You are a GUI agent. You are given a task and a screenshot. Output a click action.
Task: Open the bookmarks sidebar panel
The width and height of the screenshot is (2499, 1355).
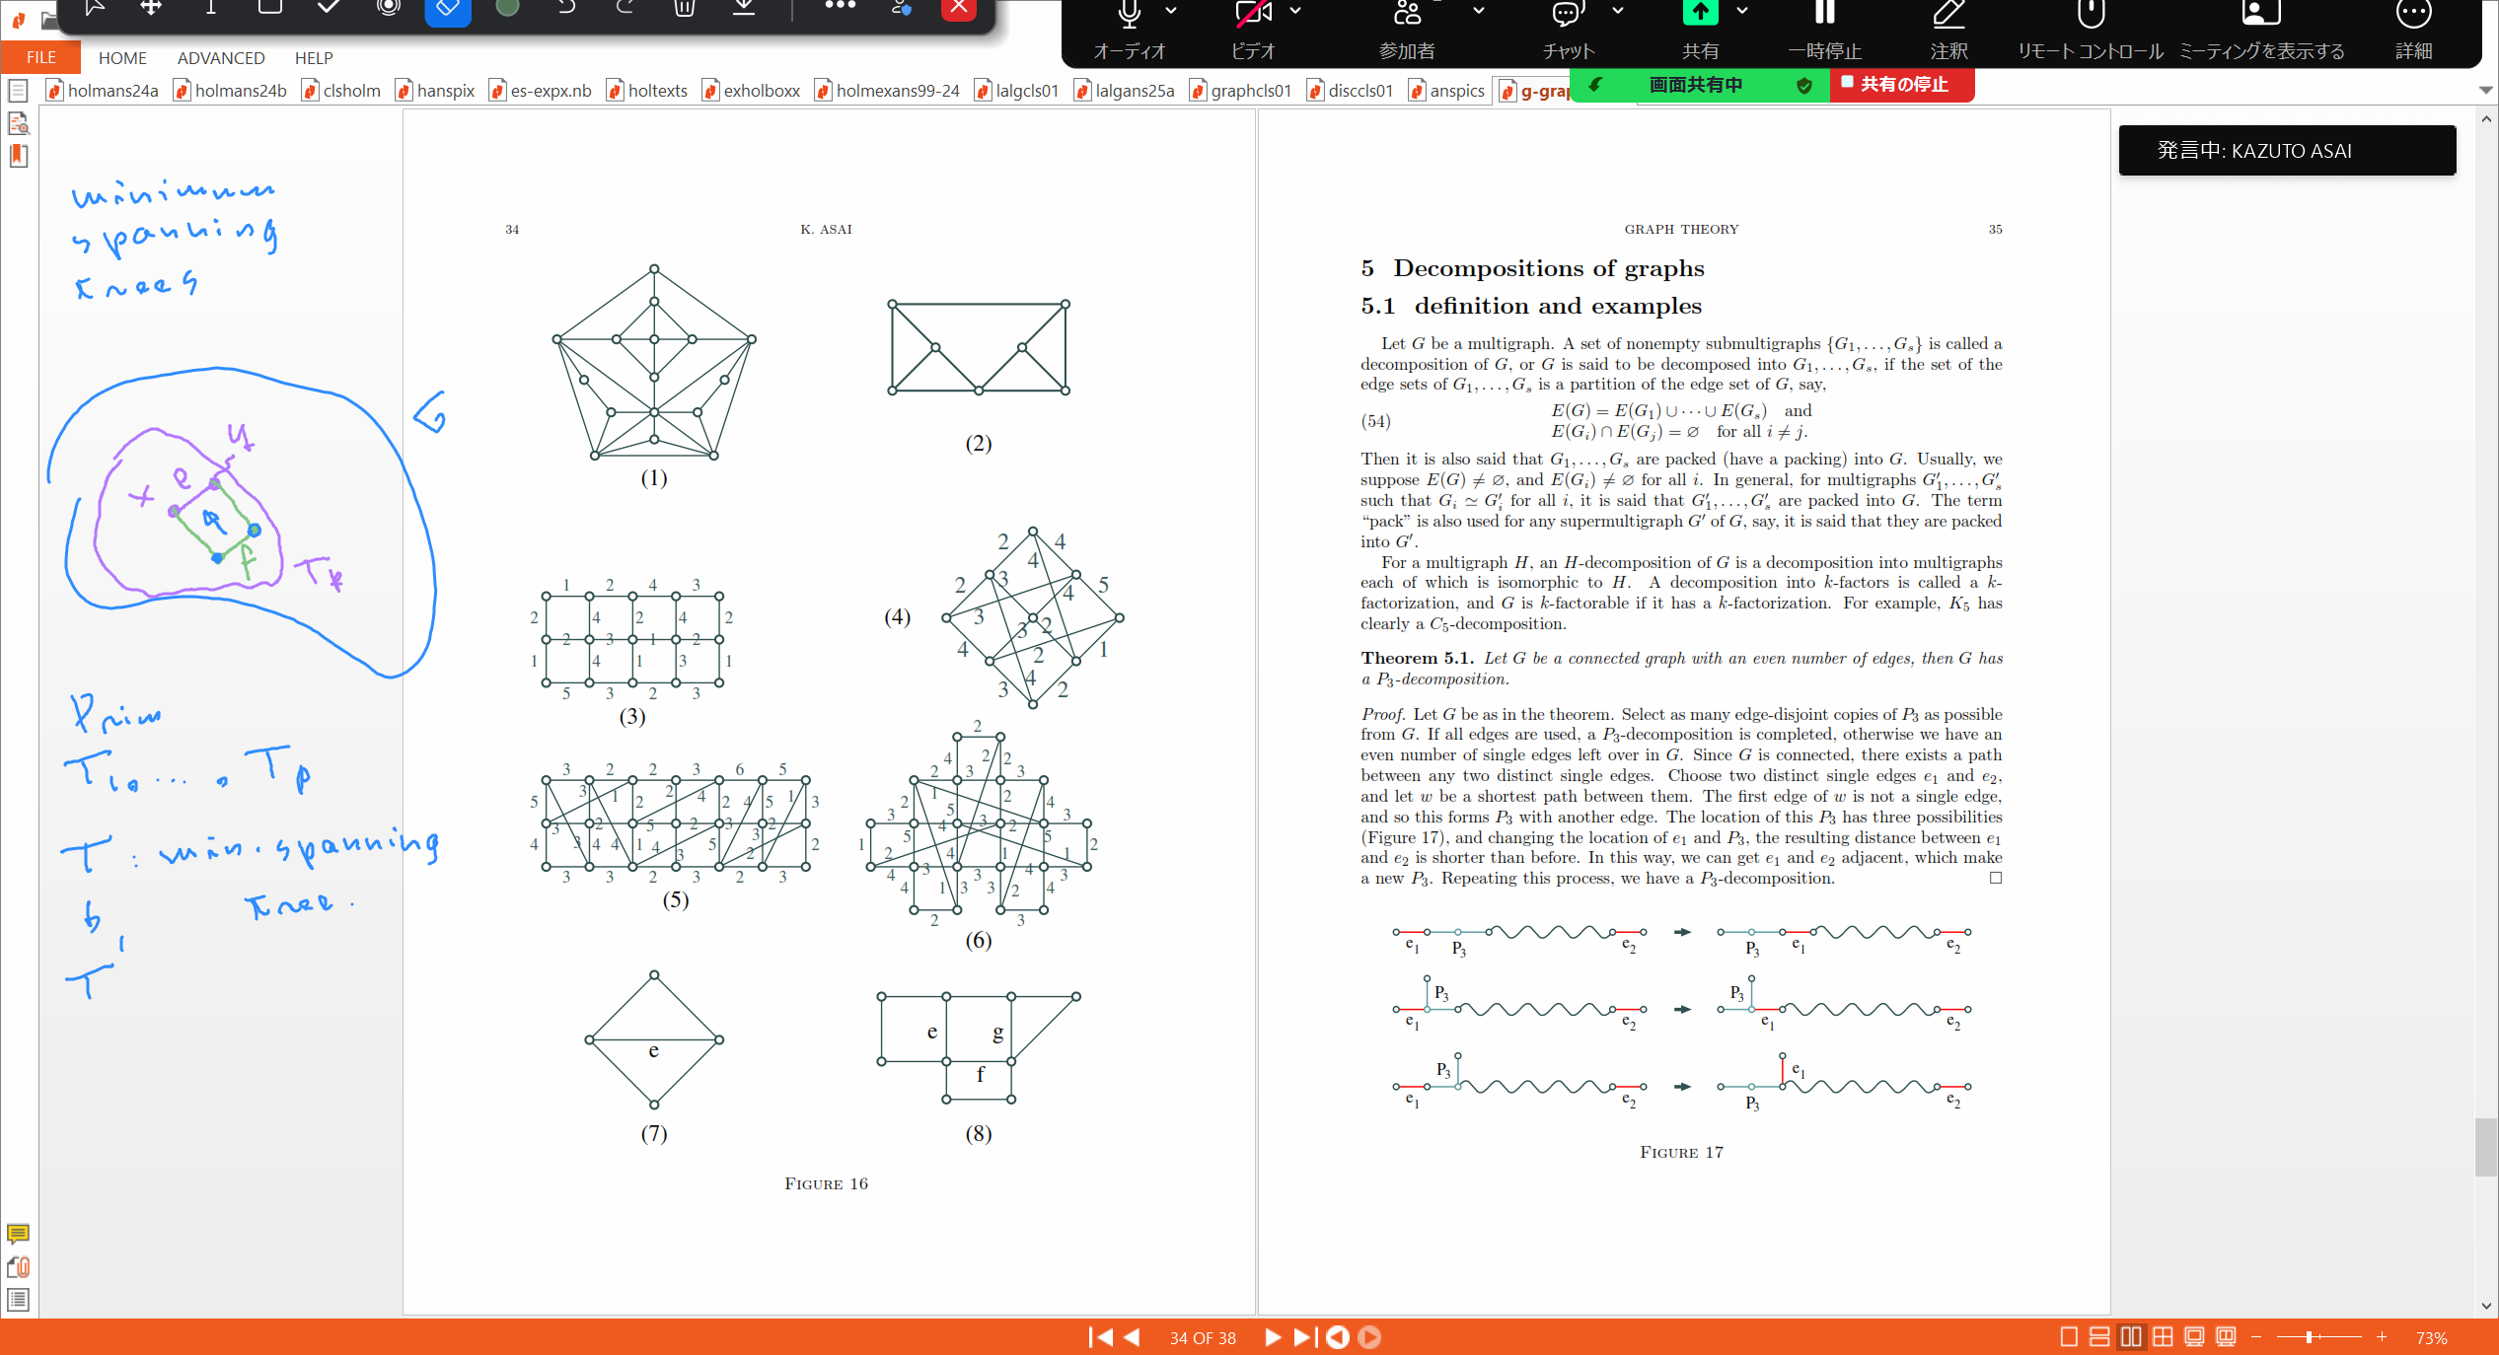[18, 156]
